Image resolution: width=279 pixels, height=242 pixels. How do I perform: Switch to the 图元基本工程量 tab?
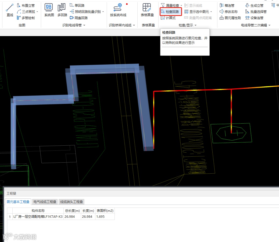click(18, 202)
